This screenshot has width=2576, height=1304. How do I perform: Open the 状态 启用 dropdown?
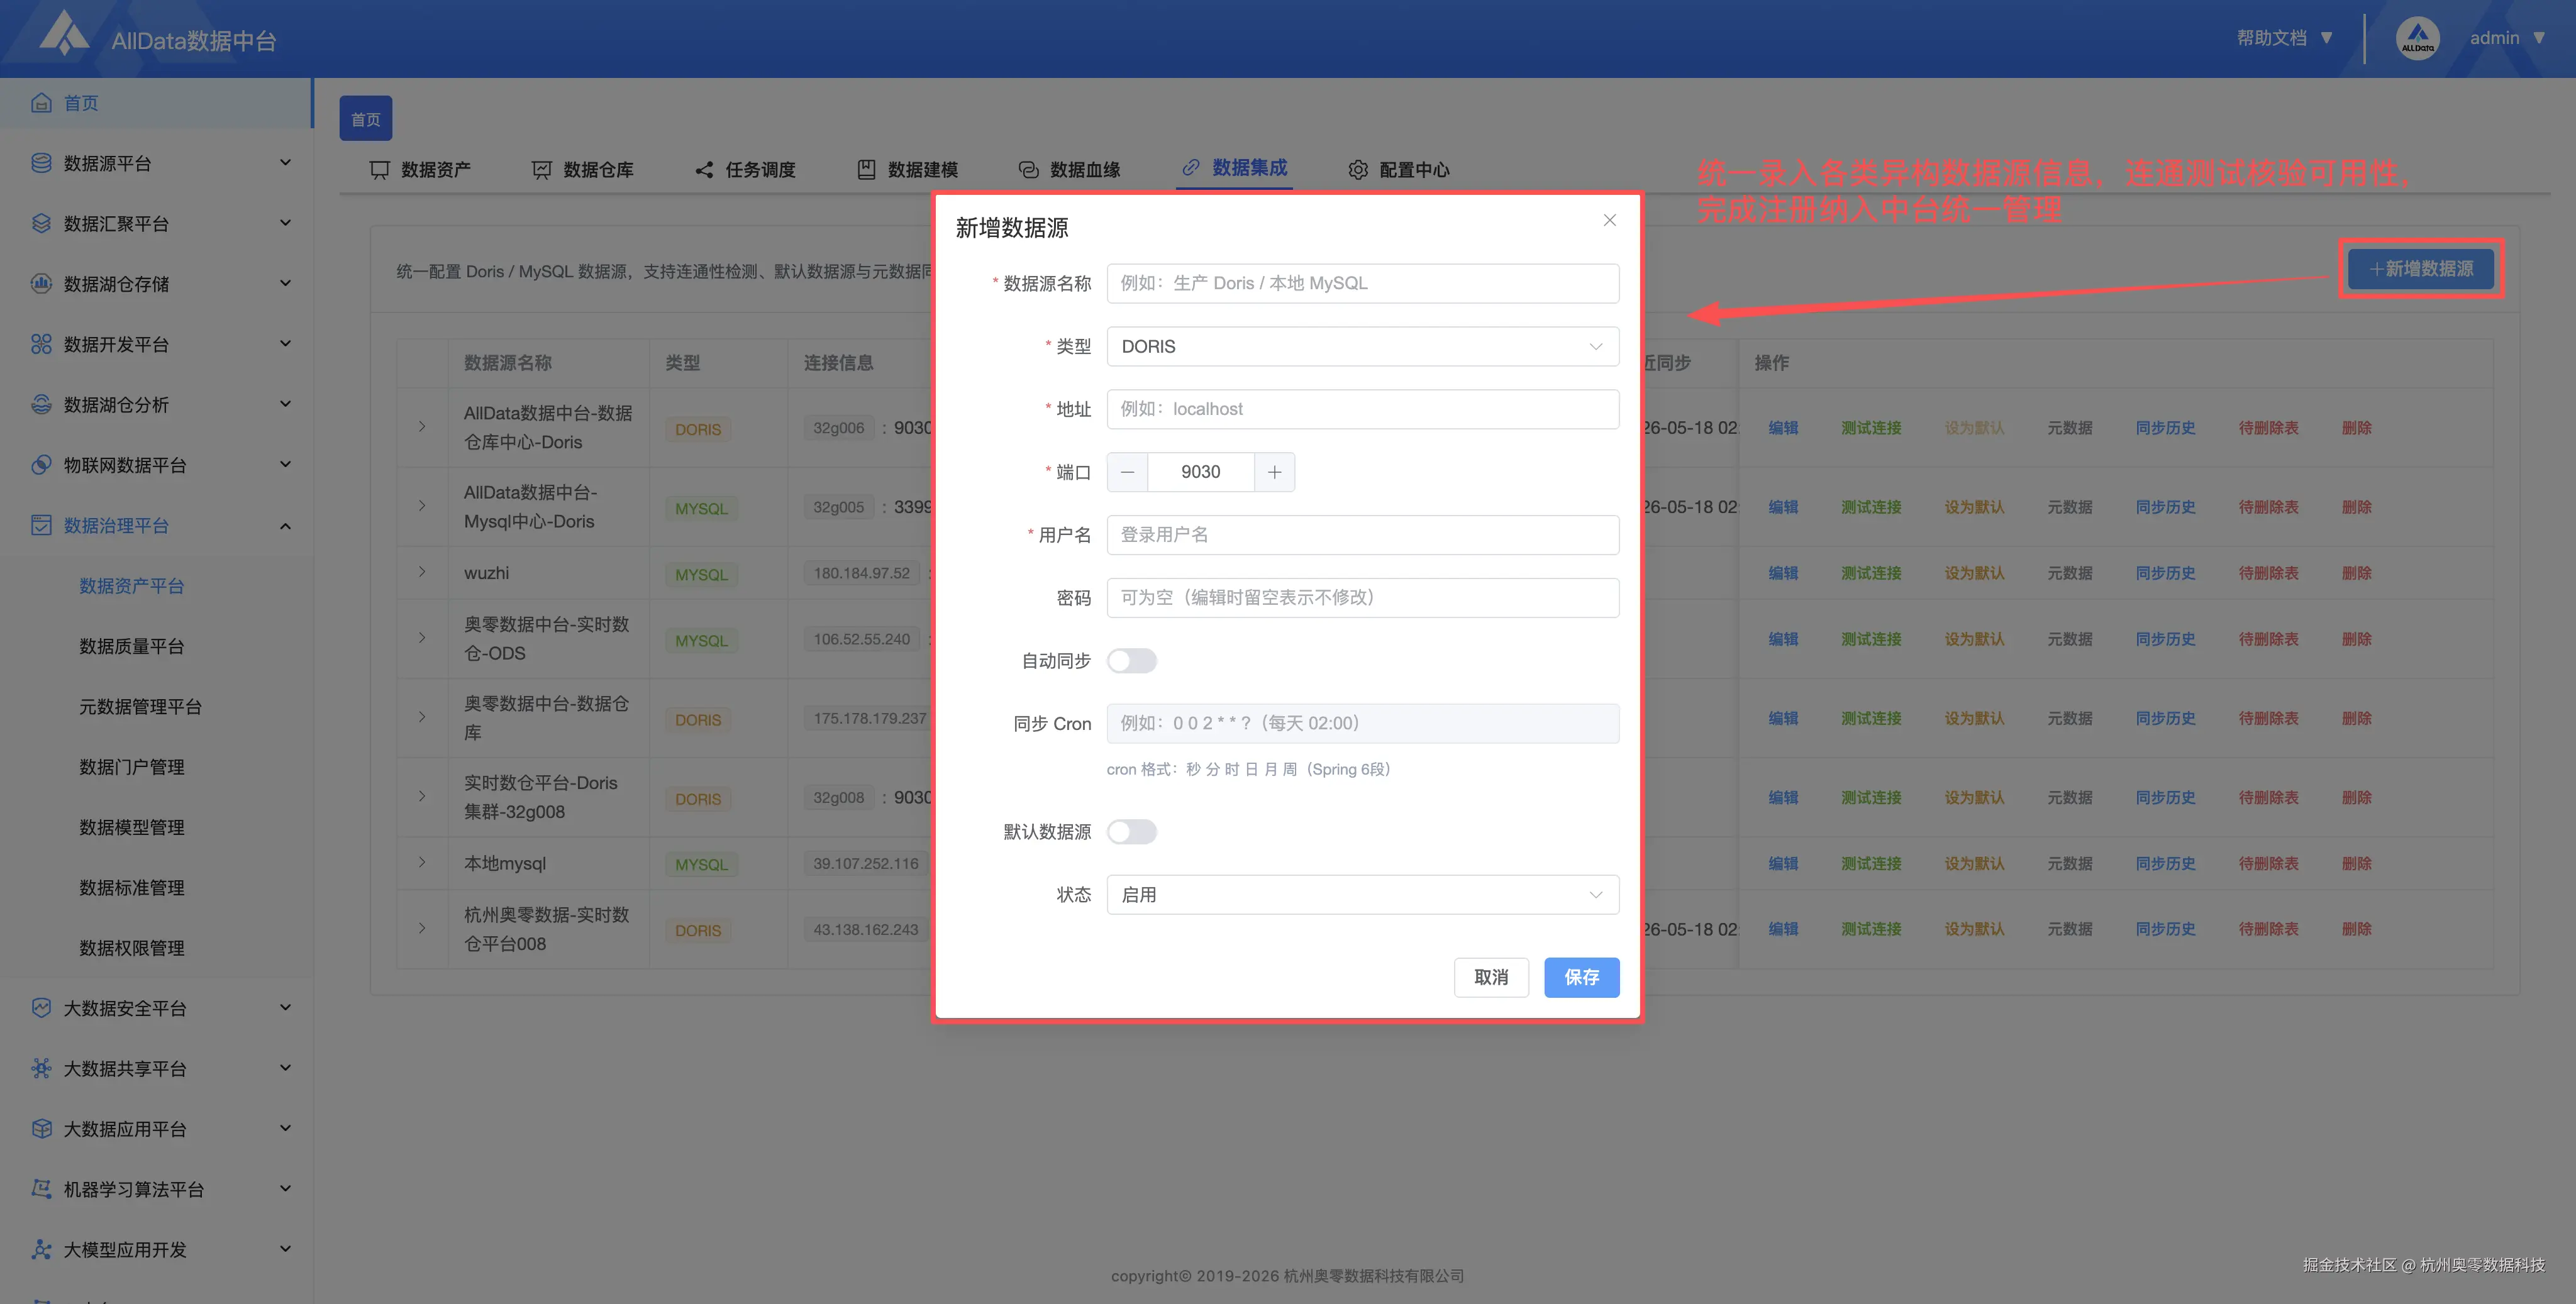click(1362, 894)
